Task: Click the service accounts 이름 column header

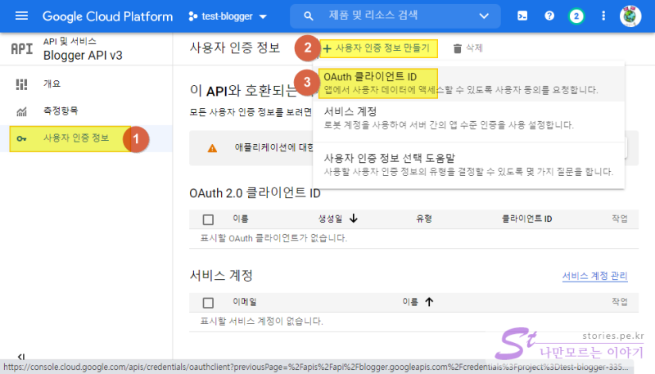Action: [x=410, y=302]
